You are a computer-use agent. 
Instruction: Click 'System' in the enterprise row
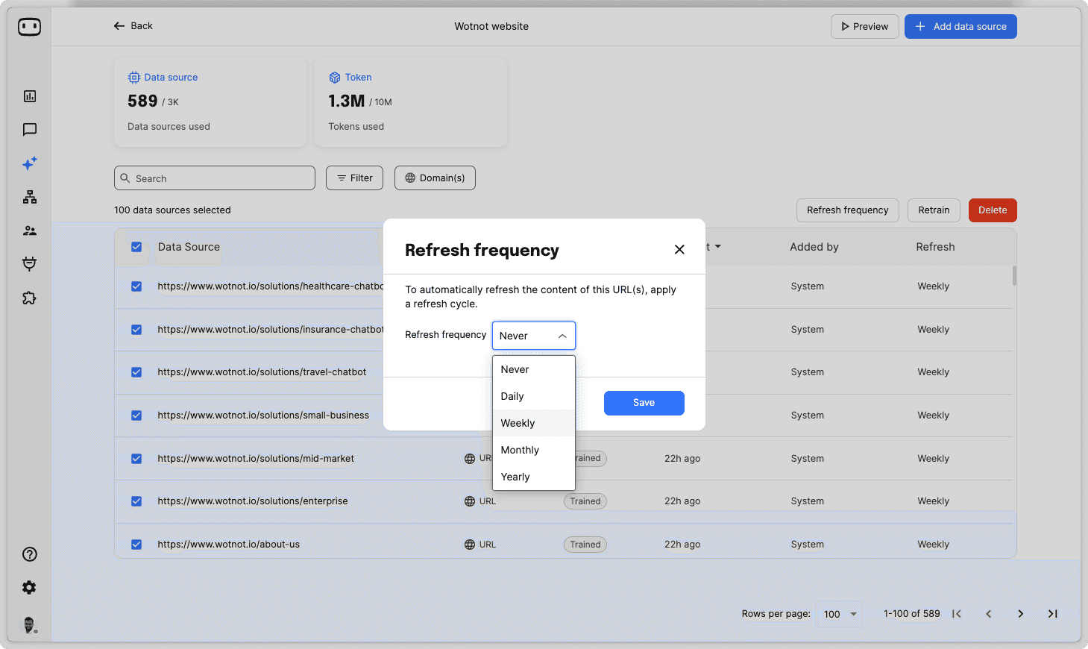[x=808, y=501]
